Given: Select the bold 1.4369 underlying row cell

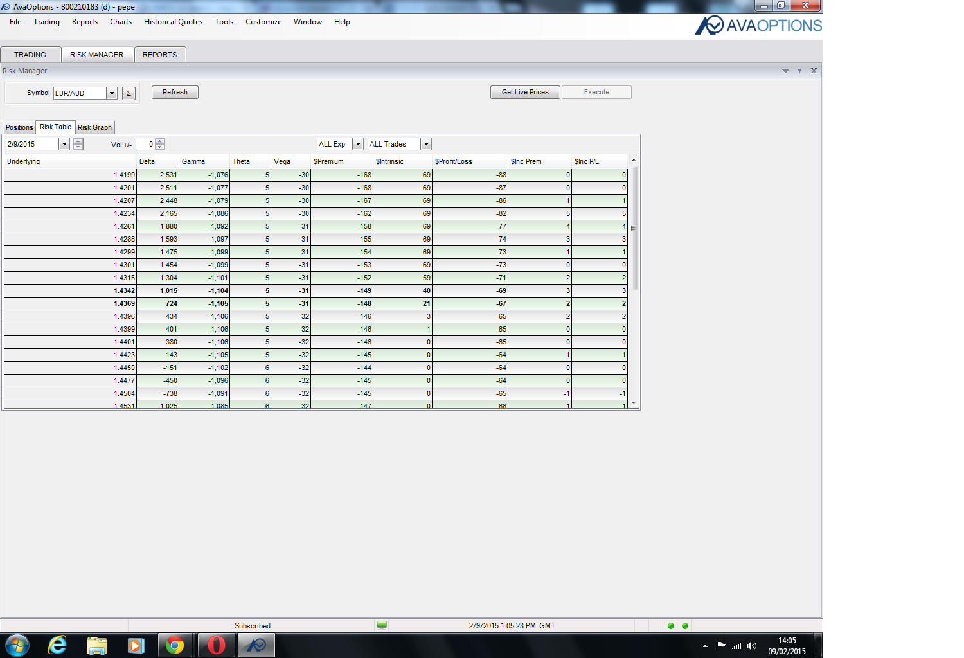Looking at the screenshot, I should pos(70,303).
